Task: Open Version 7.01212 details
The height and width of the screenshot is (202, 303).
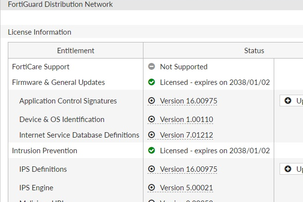Action: click(186, 135)
